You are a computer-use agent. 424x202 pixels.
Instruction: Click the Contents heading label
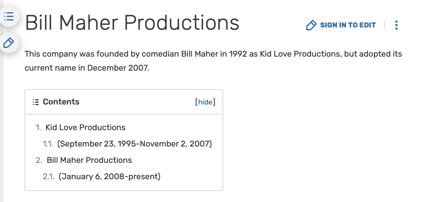point(61,102)
